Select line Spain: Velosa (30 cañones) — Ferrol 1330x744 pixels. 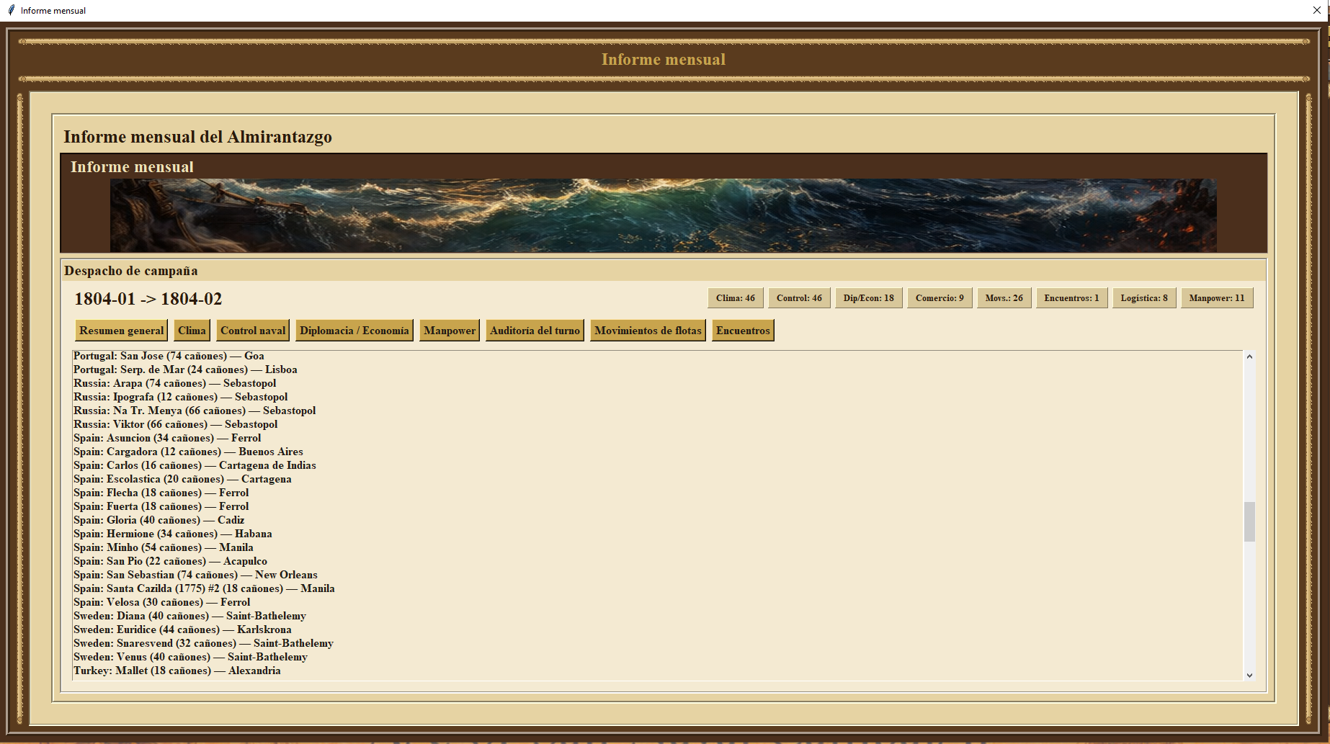click(x=161, y=602)
